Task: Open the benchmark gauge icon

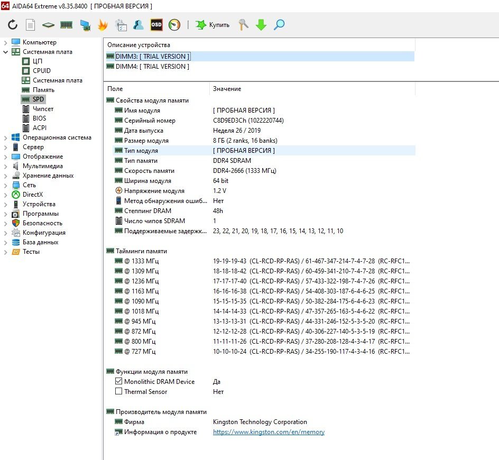Action: click(x=174, y=25)
